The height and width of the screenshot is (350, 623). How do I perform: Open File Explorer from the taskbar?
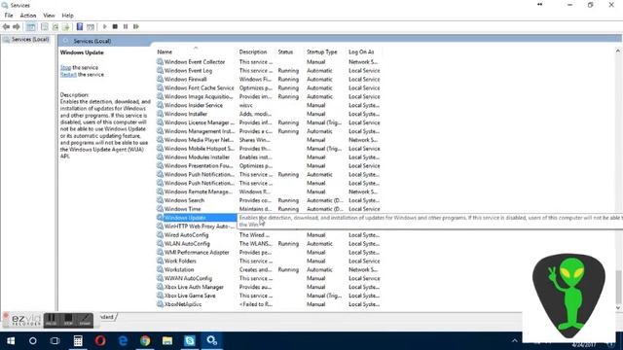click(x=167, y=340)
